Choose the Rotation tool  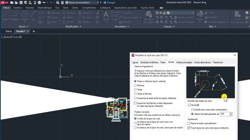(x=69, y=13)
